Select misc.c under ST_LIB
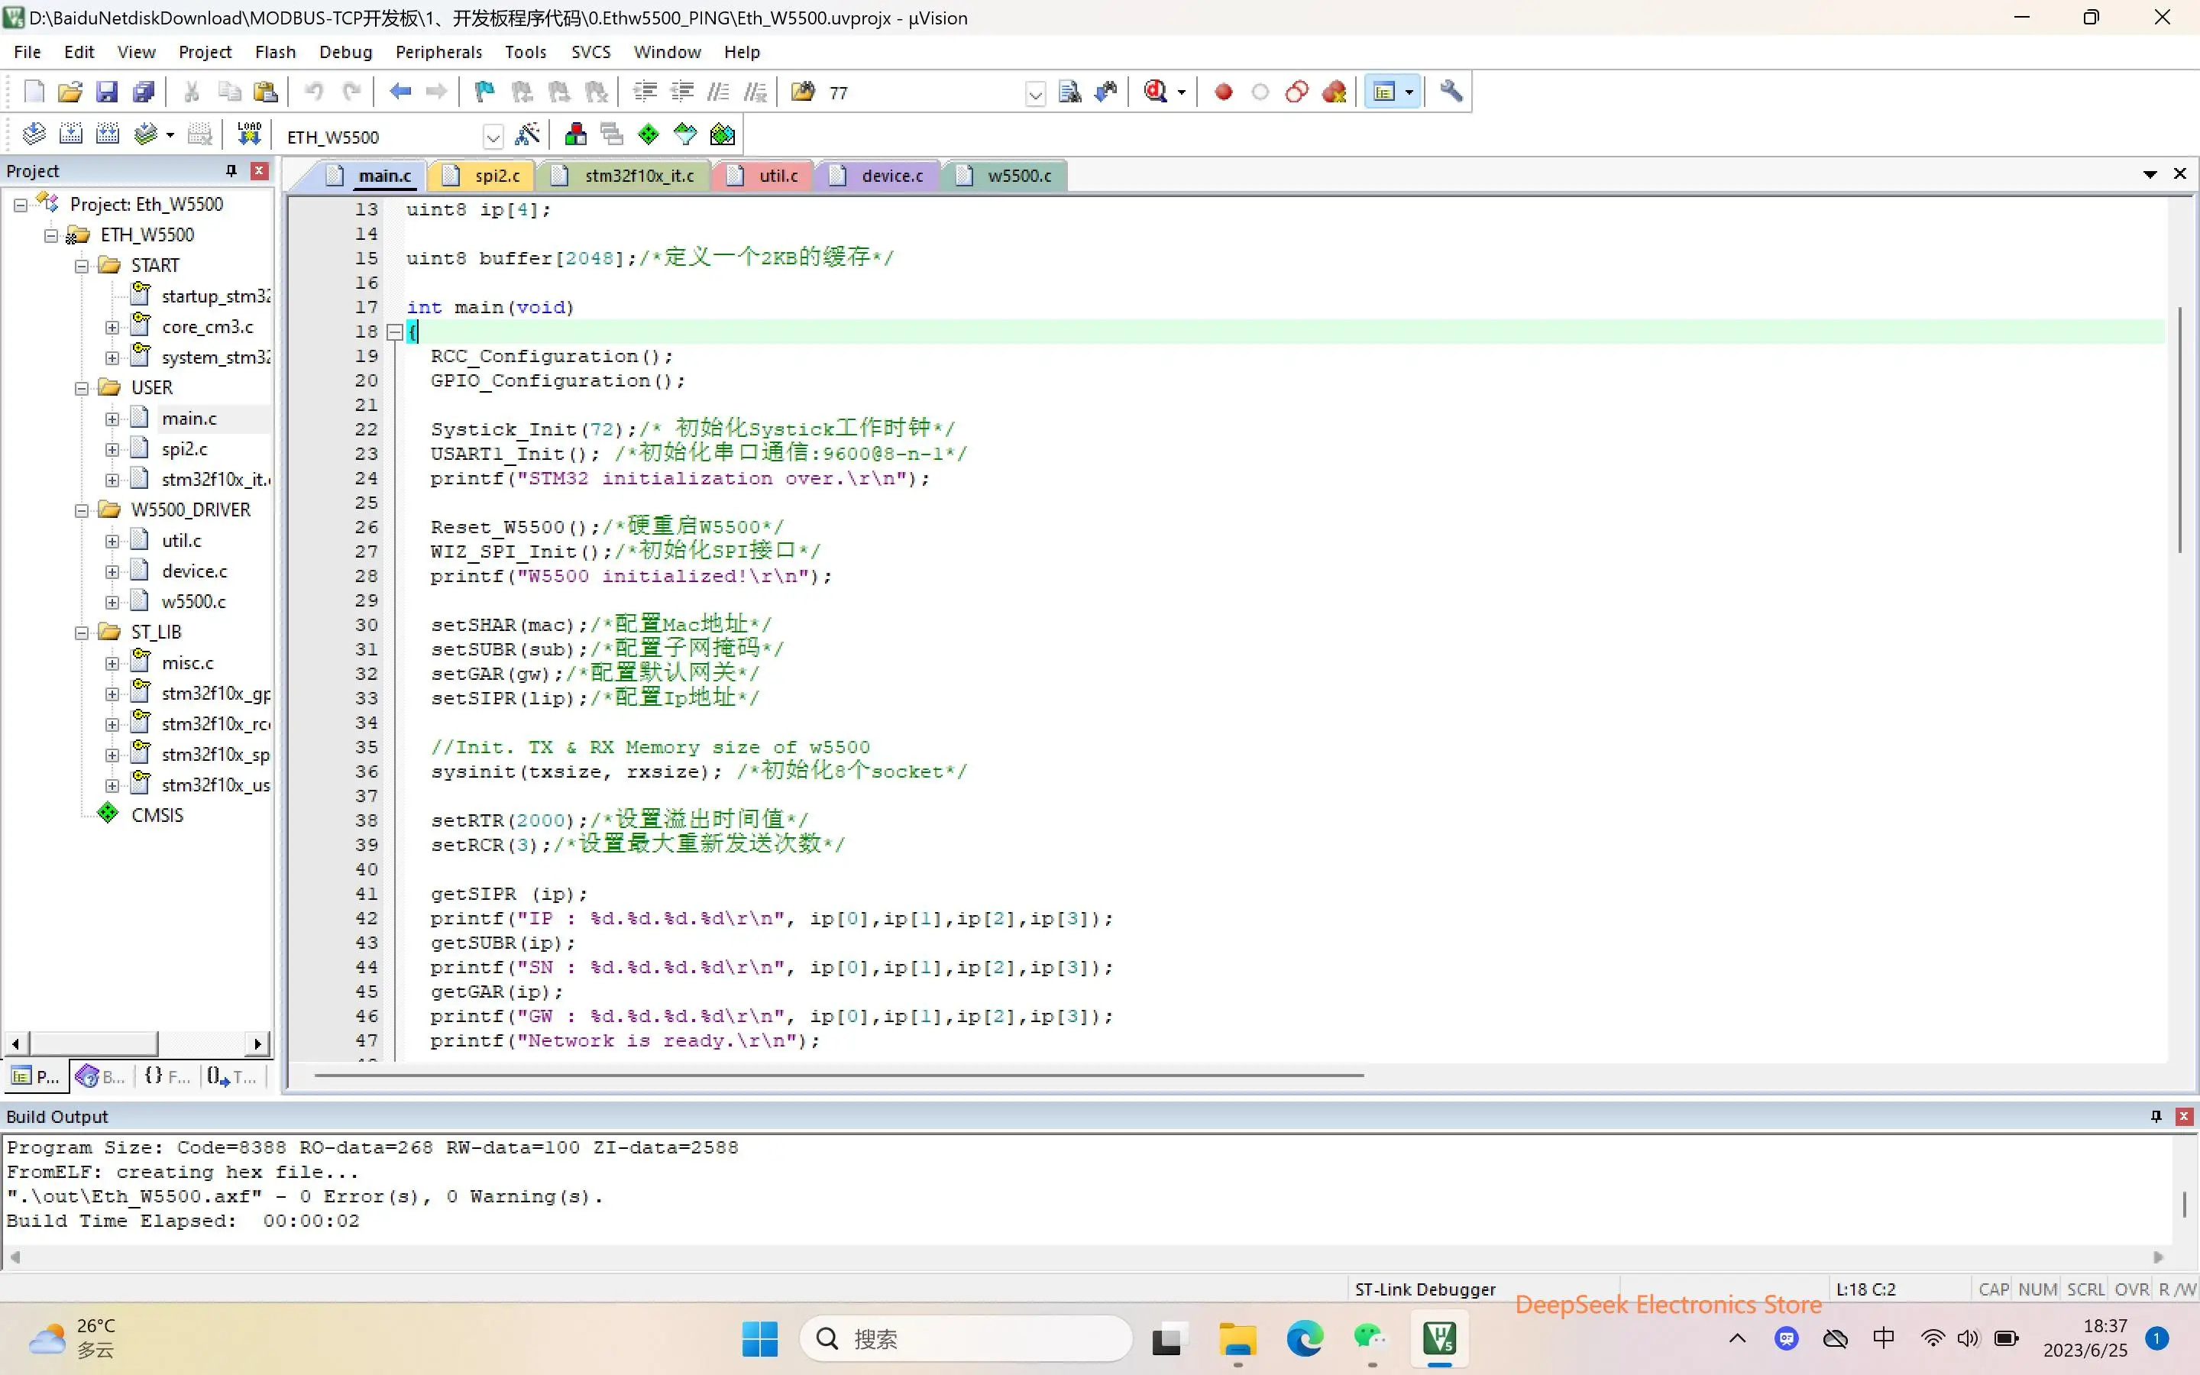The height and width of the screenshot is (1375, 2200). [x=187, y=664]
